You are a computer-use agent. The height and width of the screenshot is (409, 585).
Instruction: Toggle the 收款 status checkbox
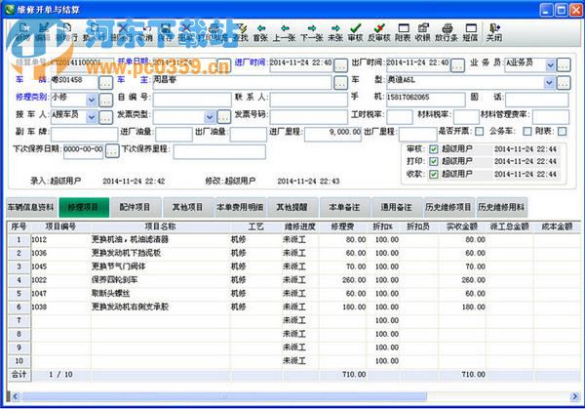(x=433, y=174)
